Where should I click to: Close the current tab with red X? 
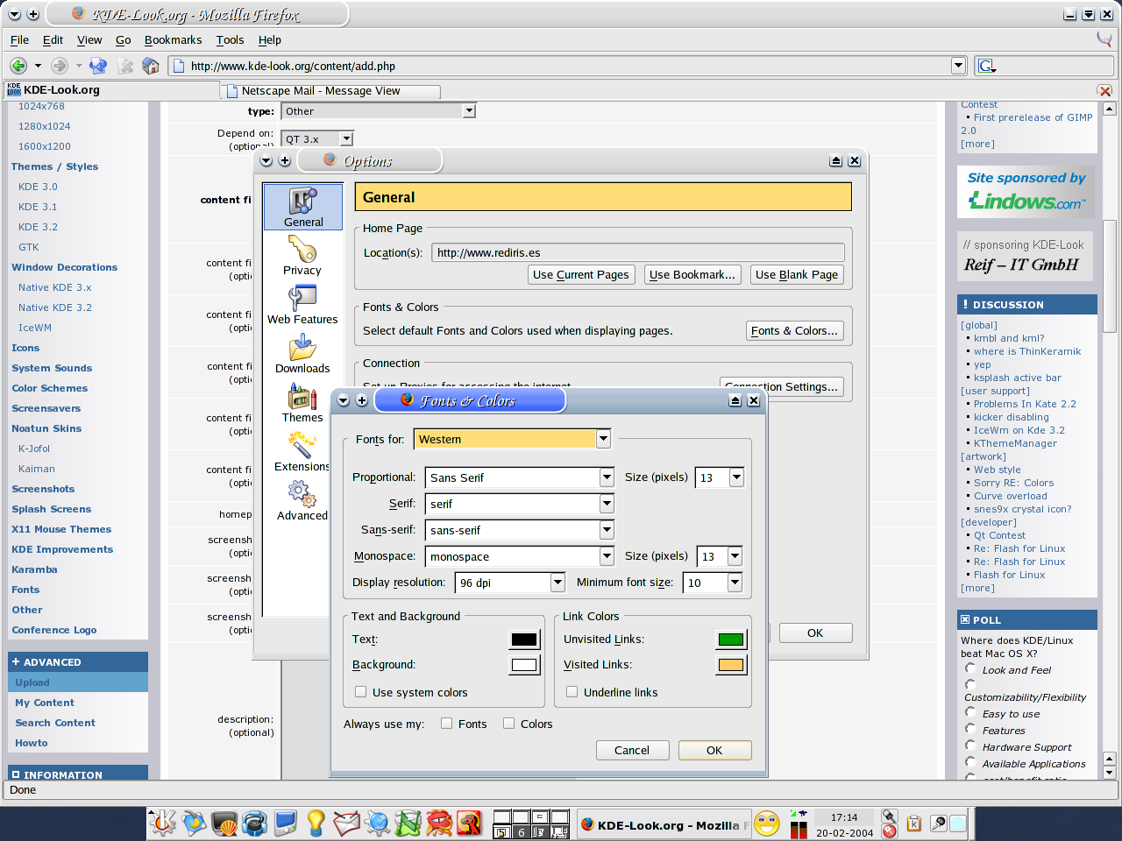[x=1104, y=91]
